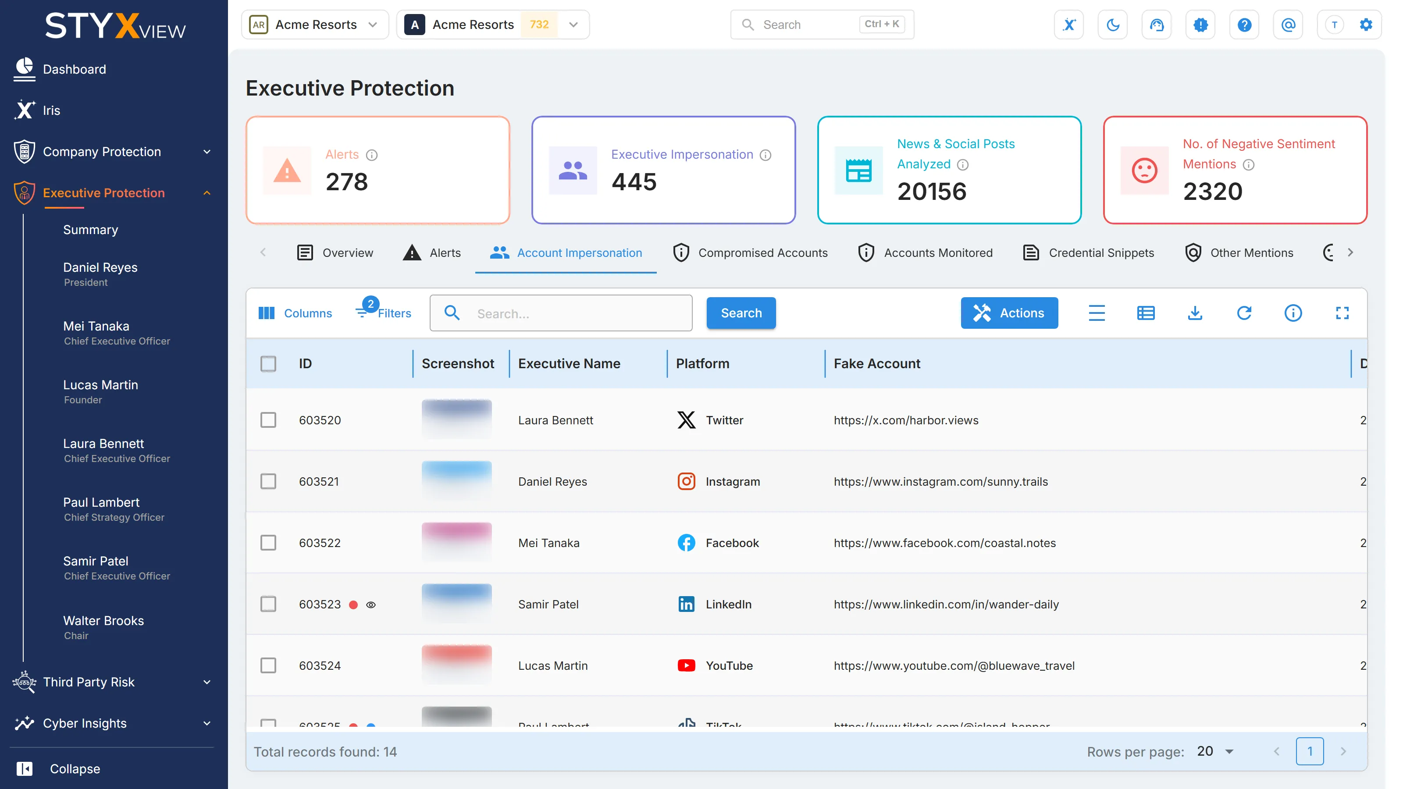Check row 603524 checkbox

coord(268,665)
